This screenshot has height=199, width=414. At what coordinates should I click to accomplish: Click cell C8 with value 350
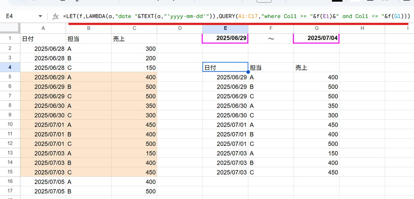tap(134, 106)
